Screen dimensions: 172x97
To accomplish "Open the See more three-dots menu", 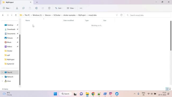I will pos(81,8).
